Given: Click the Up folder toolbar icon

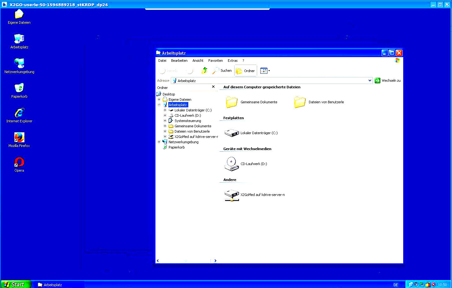Looking at the screenshot, I should coord(205,71).
